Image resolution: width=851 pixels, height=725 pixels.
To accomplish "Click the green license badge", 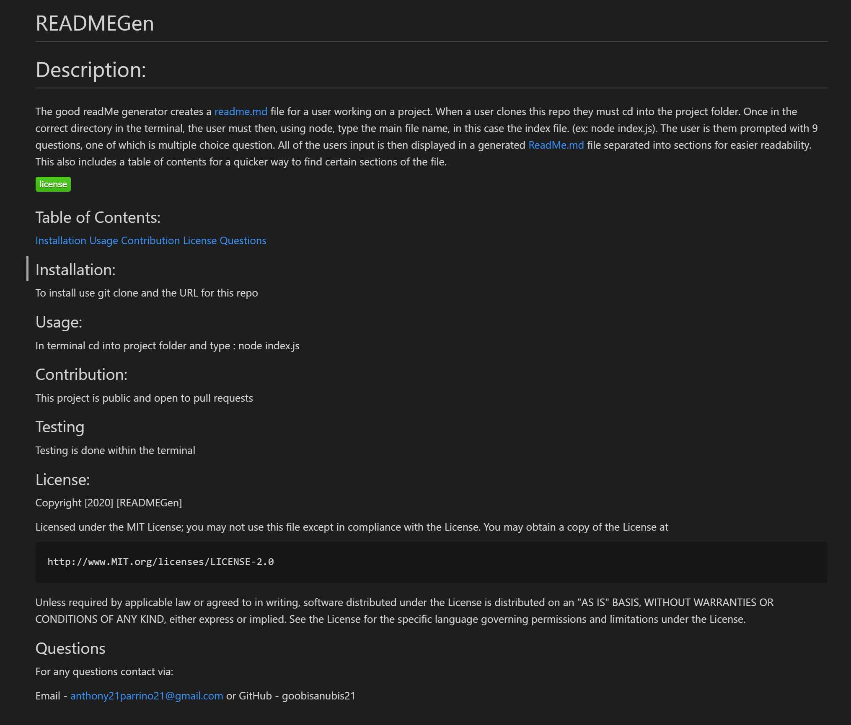I will click(x=53, y=184).
